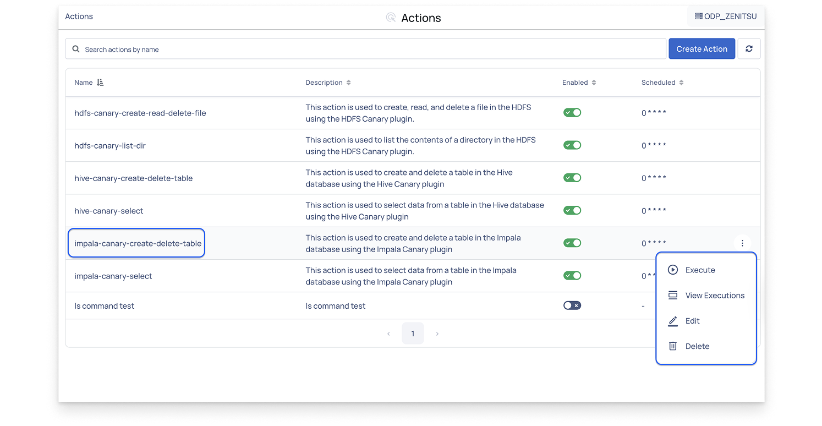Enable the ls command test toggle
Image resolution: width=822 pixels, height=426 pixels.
(572, 305)
